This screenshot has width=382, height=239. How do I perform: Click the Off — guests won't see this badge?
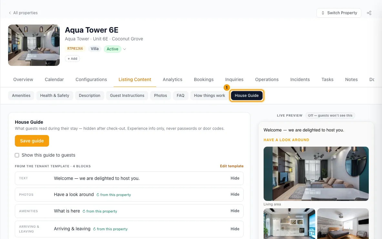pyautogui.click(x=330, y=115)
